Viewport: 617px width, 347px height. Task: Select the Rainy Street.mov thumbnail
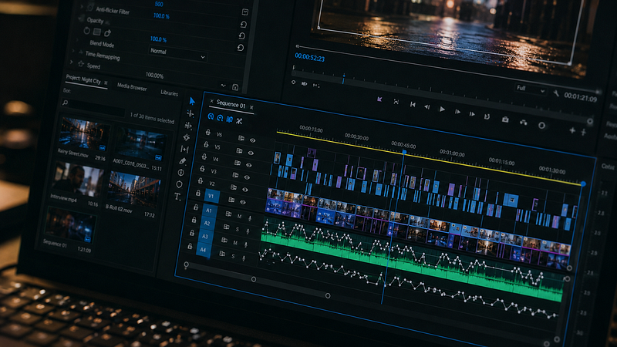(x=85, y=133)
